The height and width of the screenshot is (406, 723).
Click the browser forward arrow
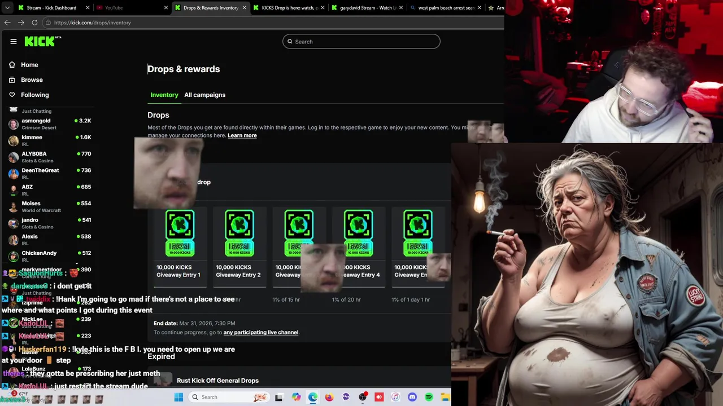[x=21, y=23]
